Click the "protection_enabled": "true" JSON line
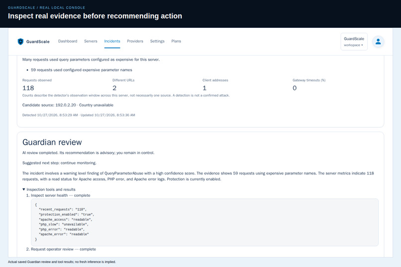 click(67, 214)
